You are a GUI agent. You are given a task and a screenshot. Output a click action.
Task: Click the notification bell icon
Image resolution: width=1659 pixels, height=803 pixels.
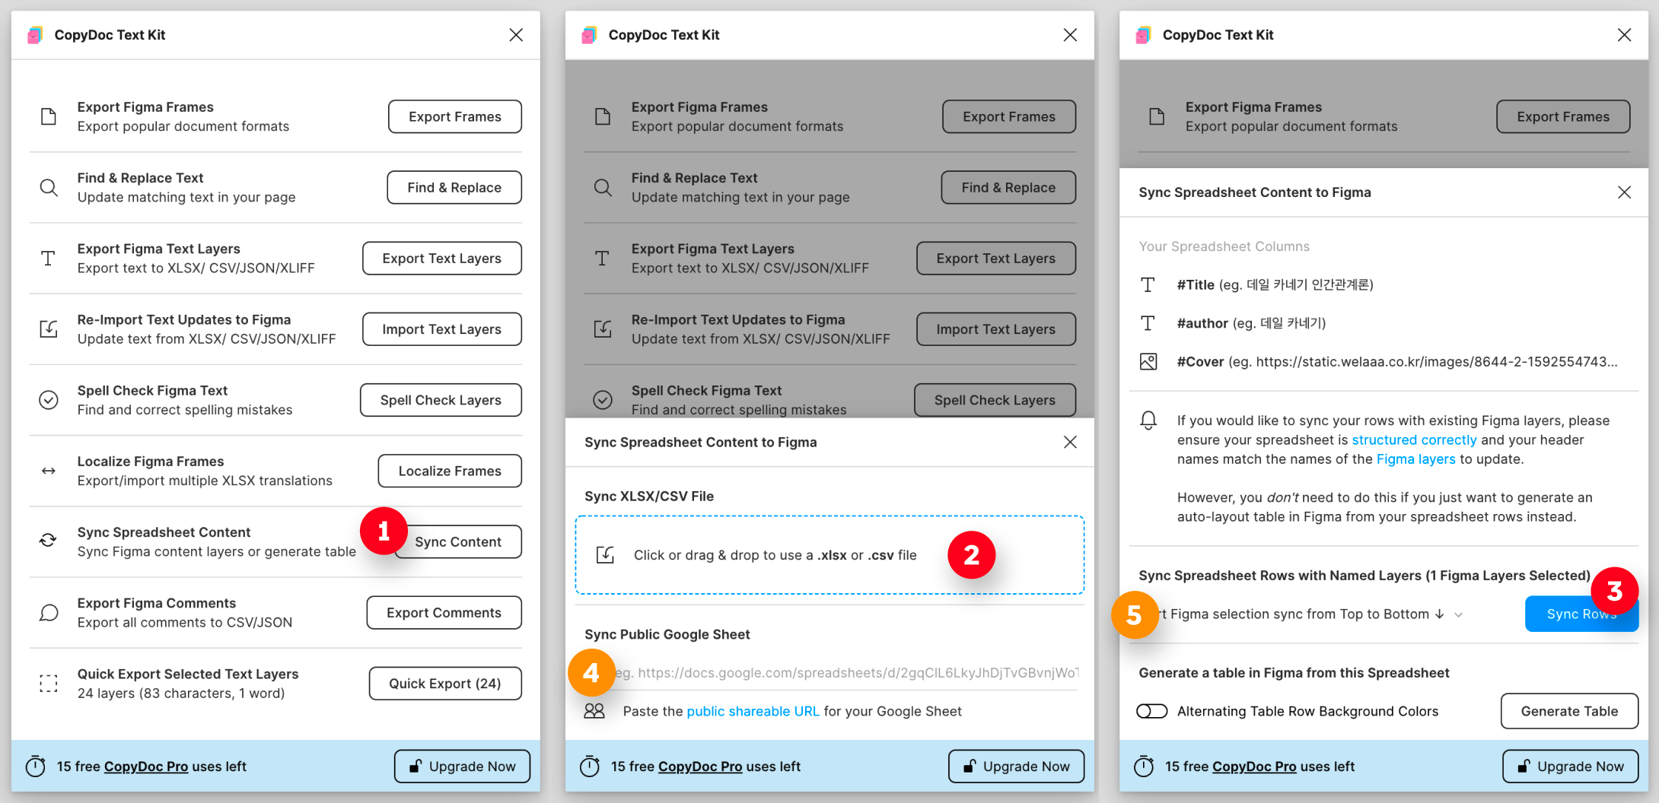click(1148, 420)
